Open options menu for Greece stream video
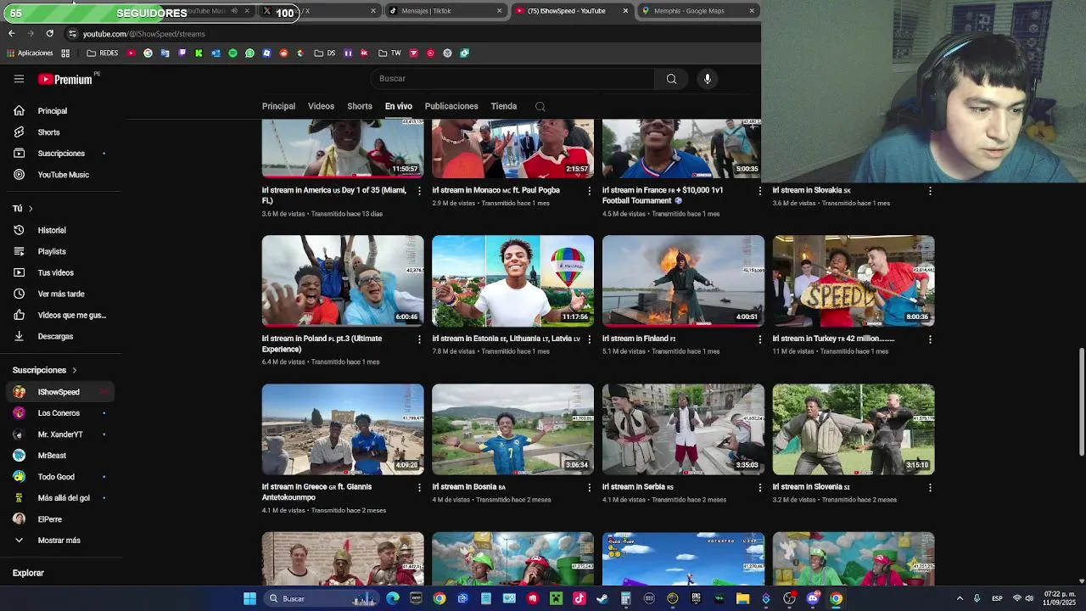 point(419,488)
